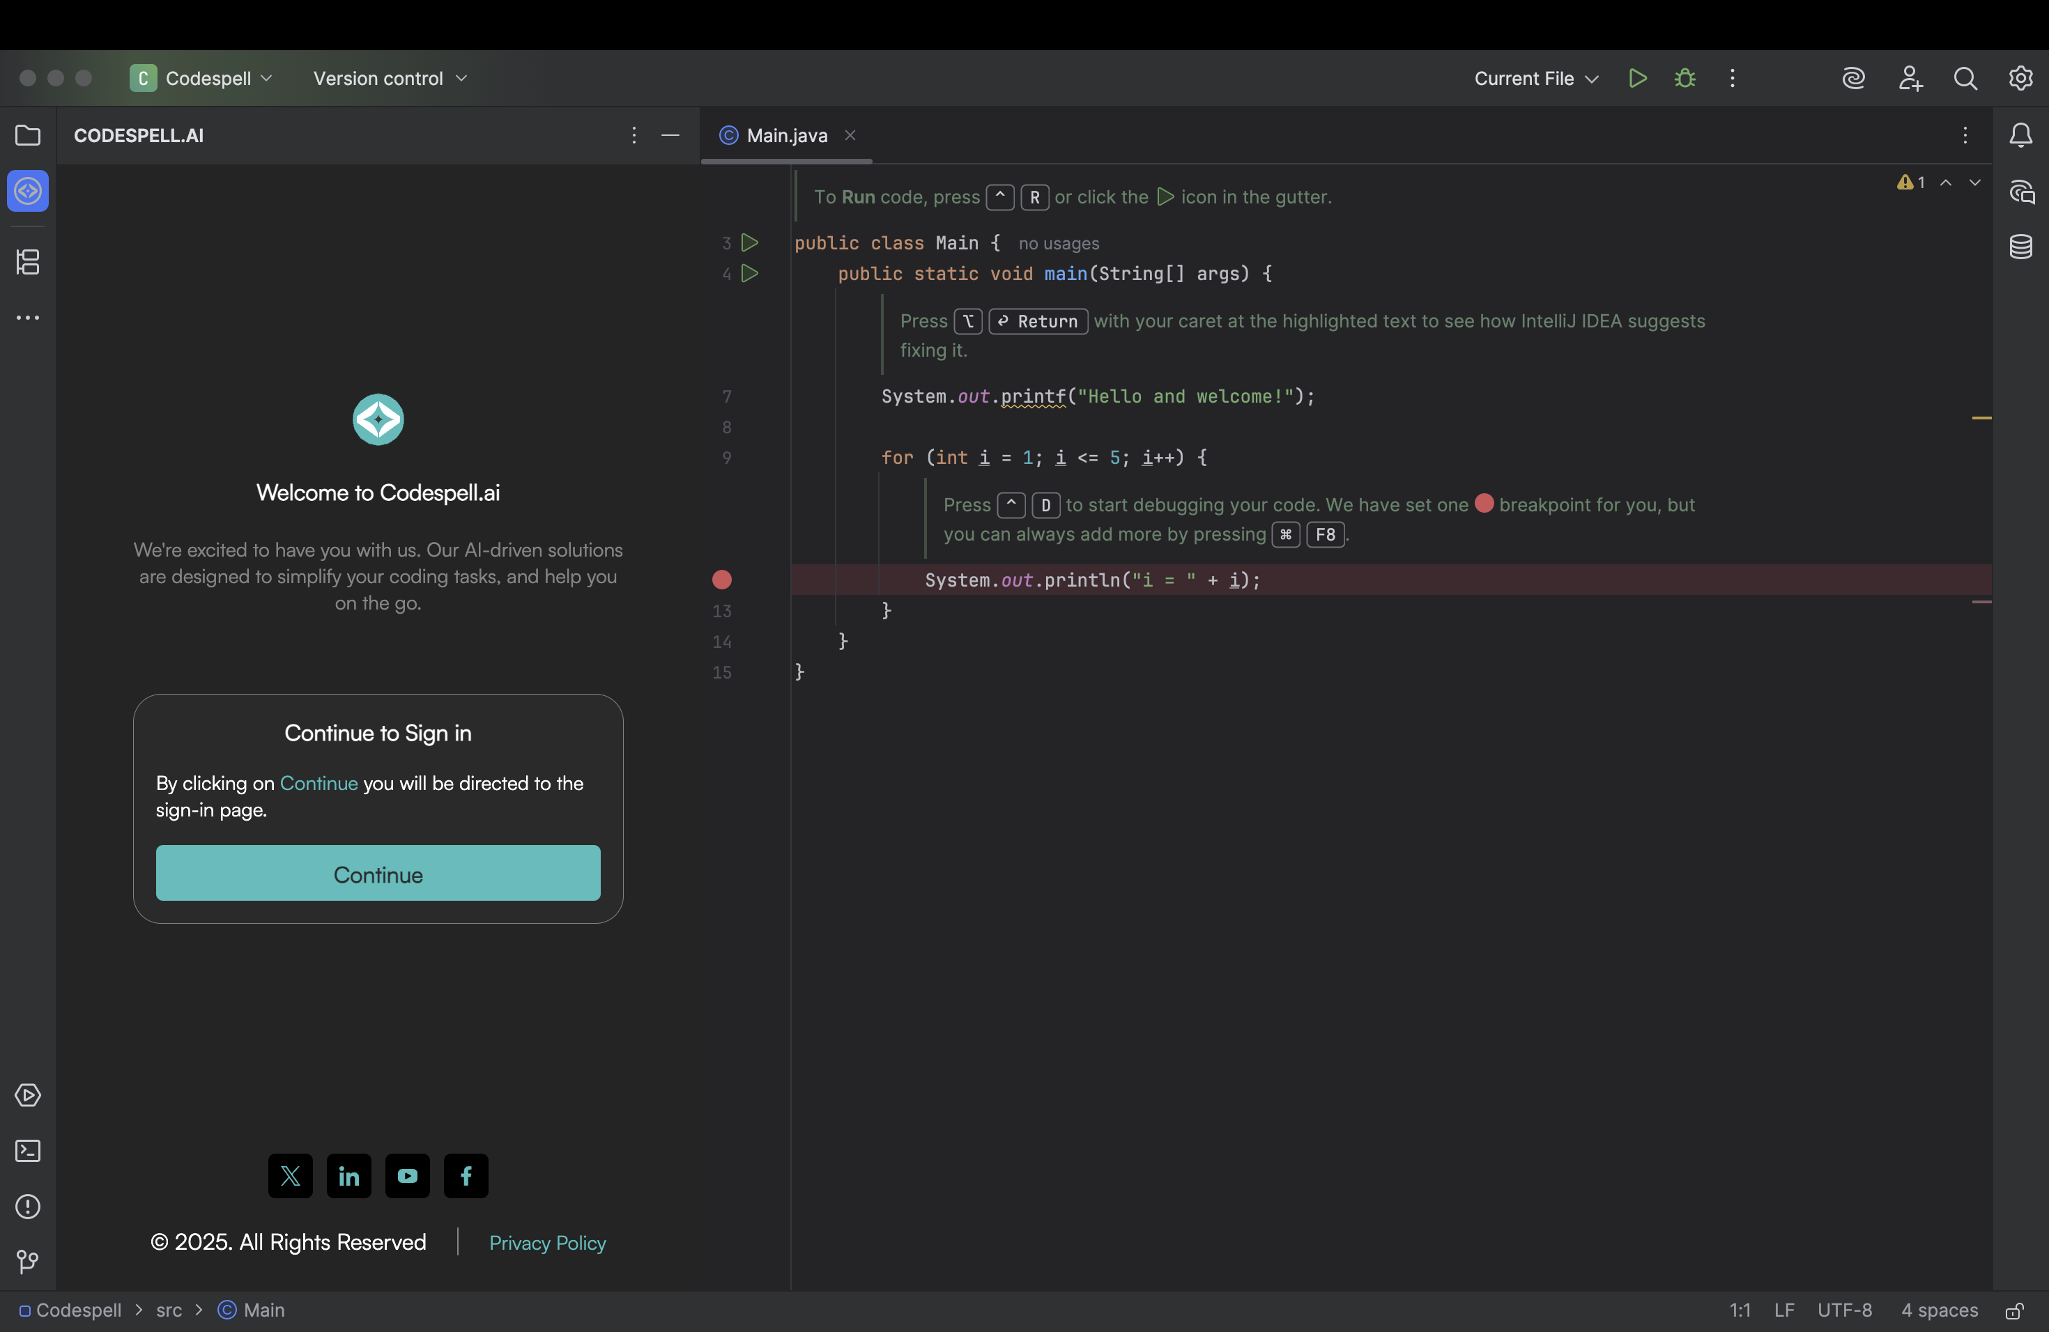Open the AI Assistant spiral icon in title bar
The width and height of the screenshot is (2049, 1332).
pyautogui.click(x=1852, y=78)
